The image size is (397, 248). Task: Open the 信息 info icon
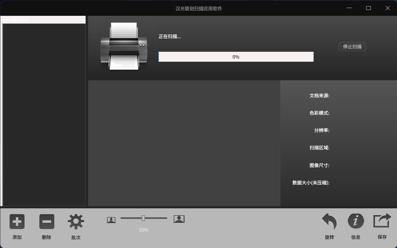356,221
